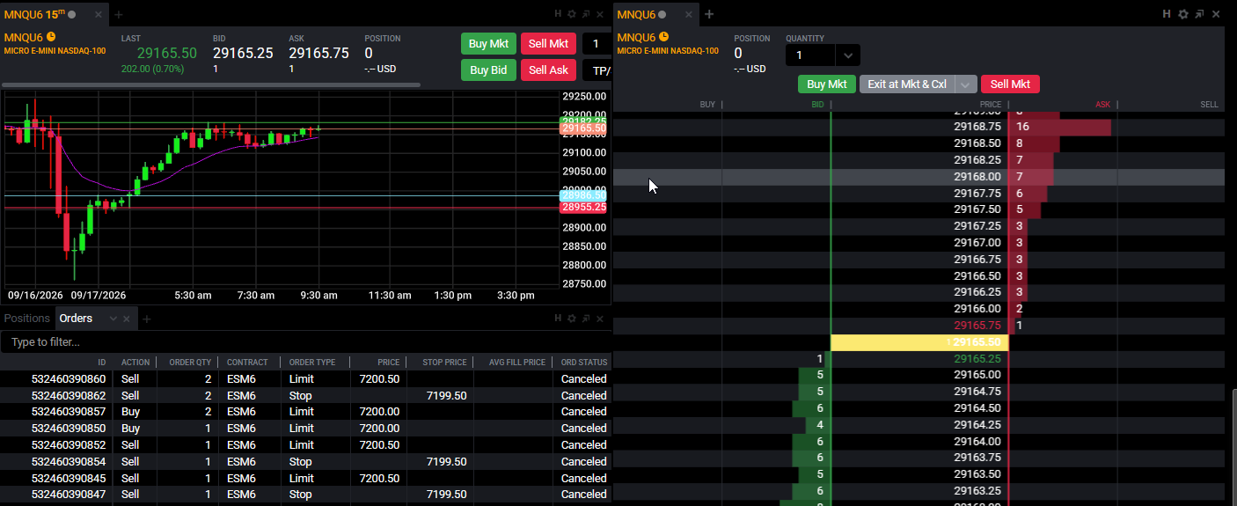
Task: Click Exit at Mkt & Cxl button
Action: (x=907, y=84)
